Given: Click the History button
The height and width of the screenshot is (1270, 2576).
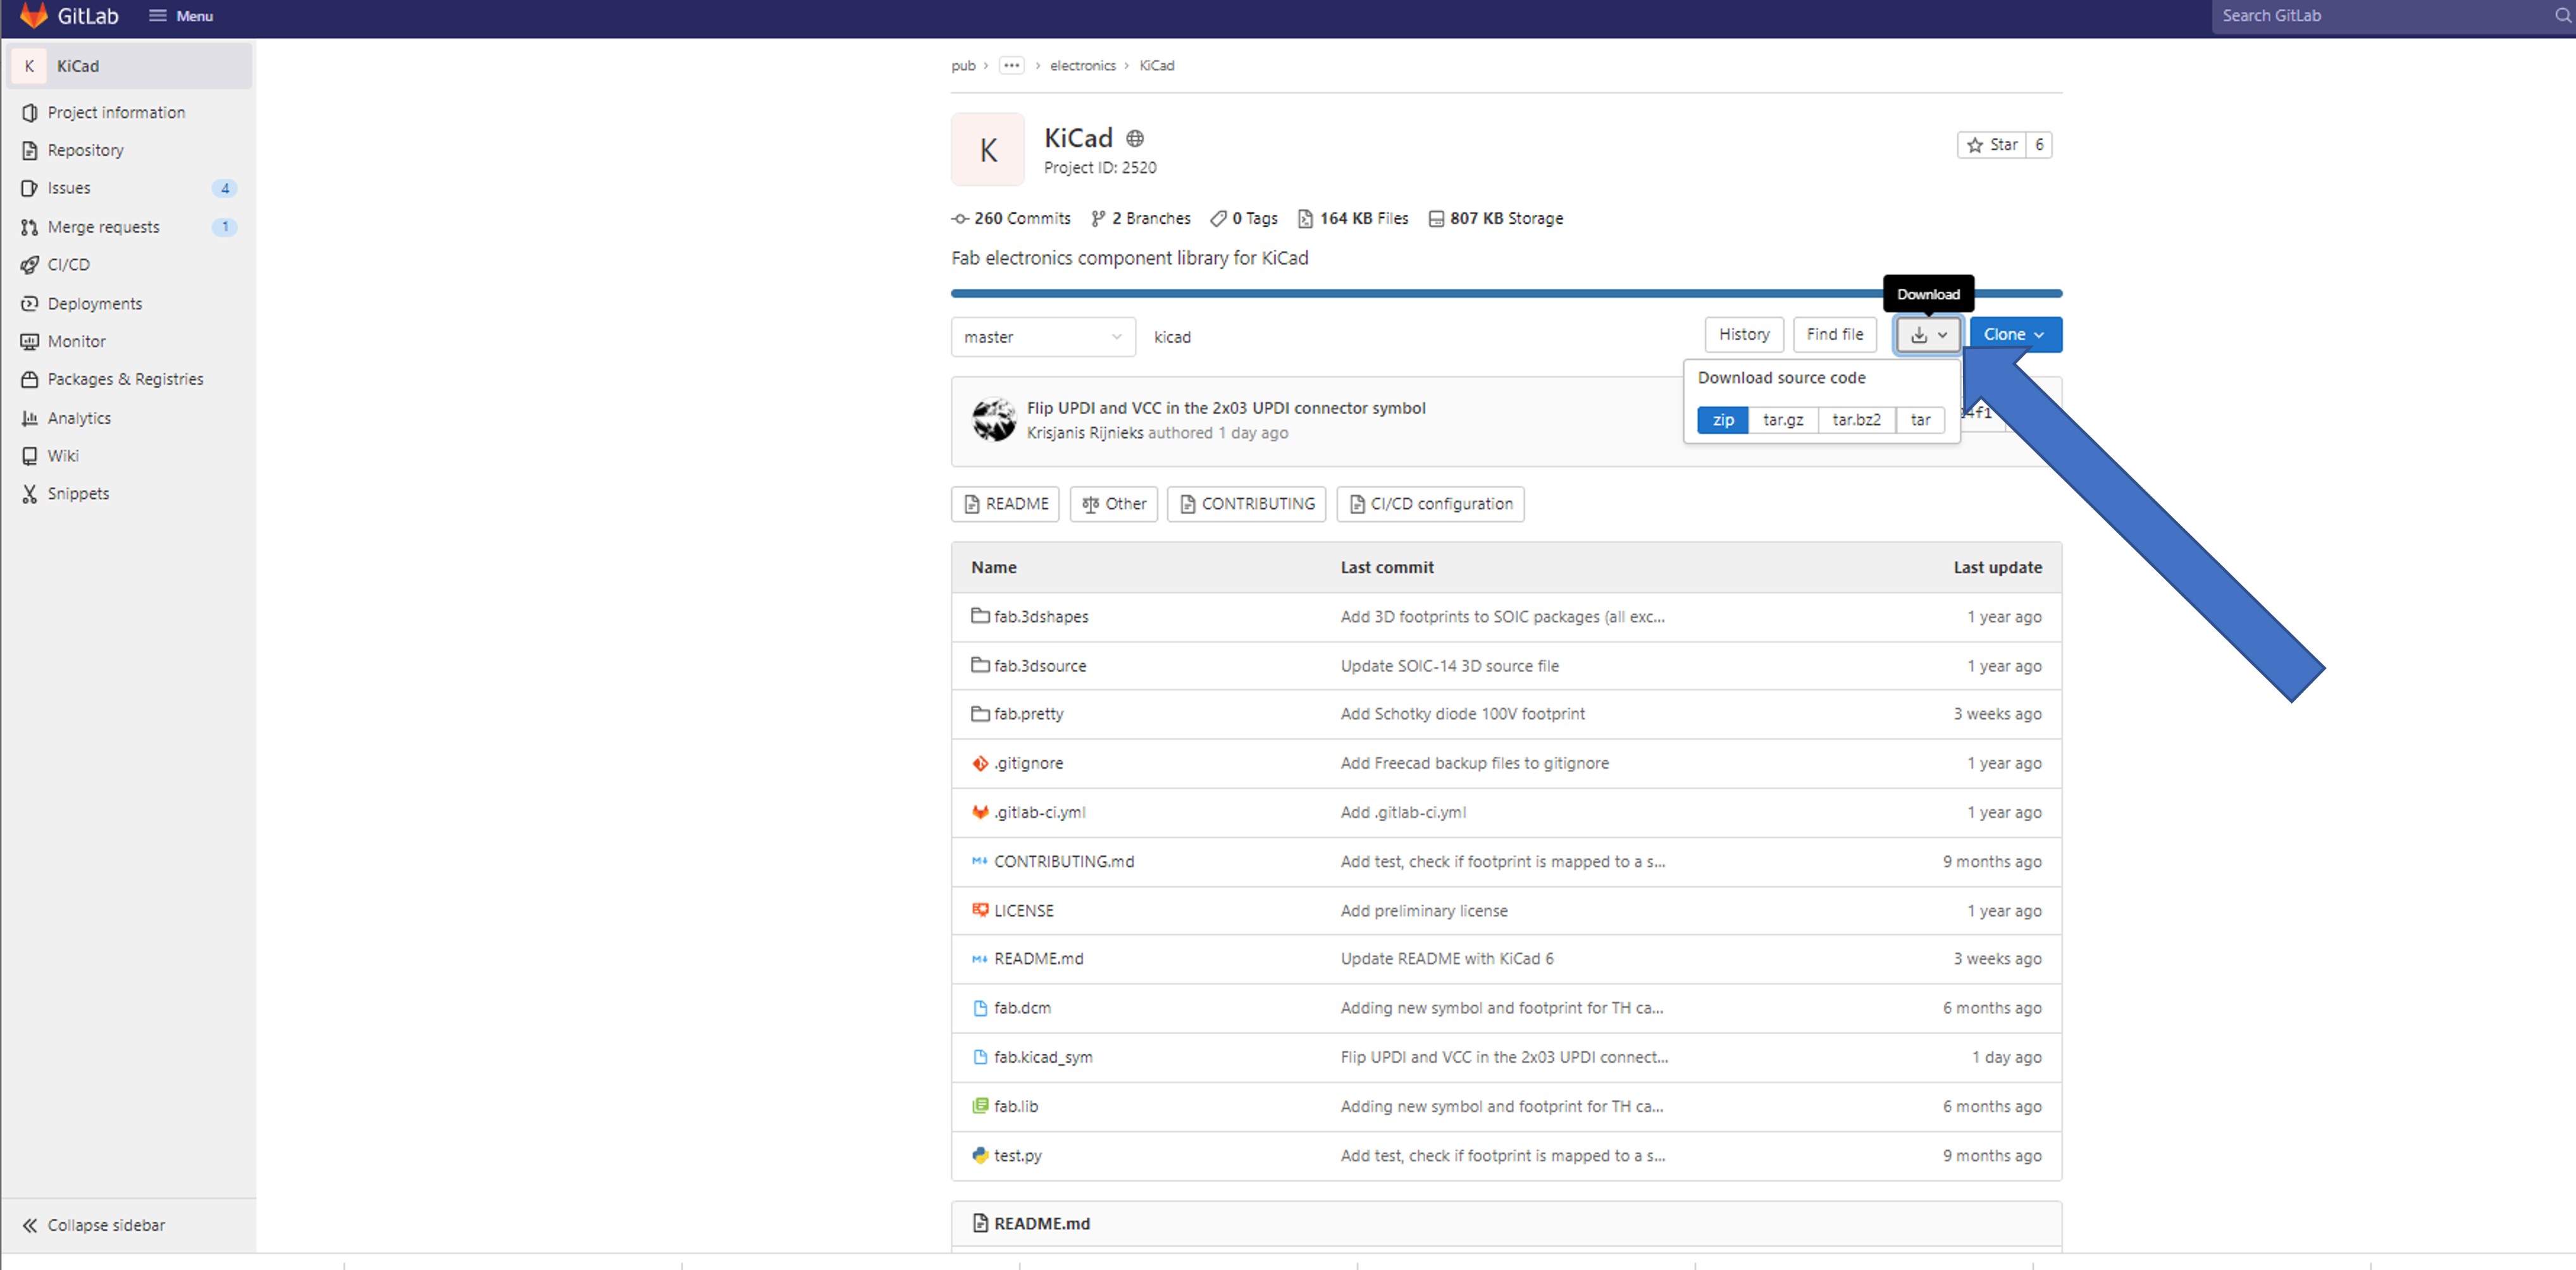Looking at the screenshot, I should 1744,335.
